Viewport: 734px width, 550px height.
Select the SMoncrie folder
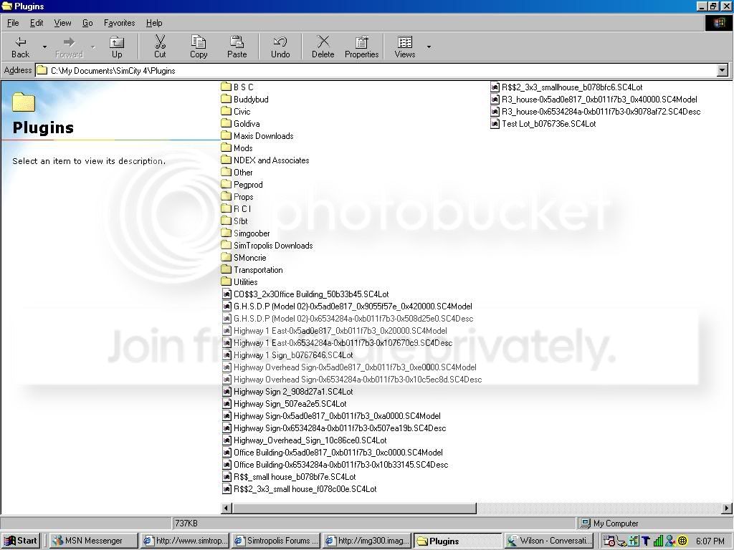click(x=244, y=257)
